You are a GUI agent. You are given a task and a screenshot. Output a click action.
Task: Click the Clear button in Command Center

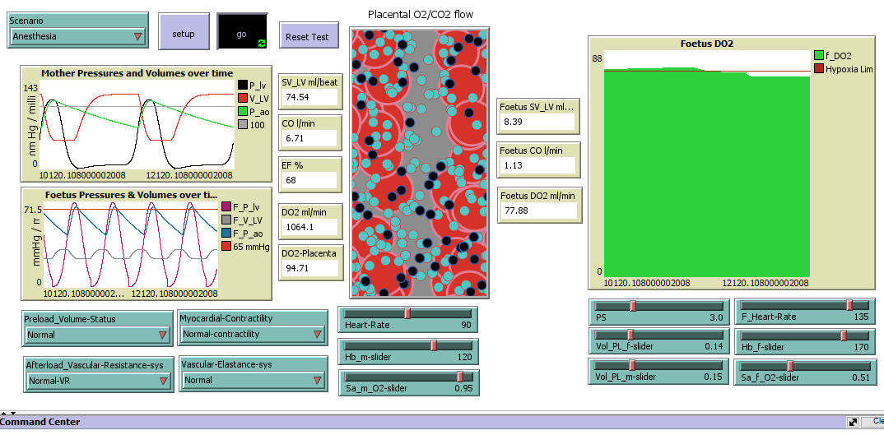pos(876,422)
